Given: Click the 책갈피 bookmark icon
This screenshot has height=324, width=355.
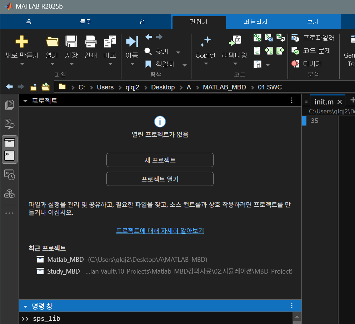Looking at the screenshot, I should tap(148, 64).
